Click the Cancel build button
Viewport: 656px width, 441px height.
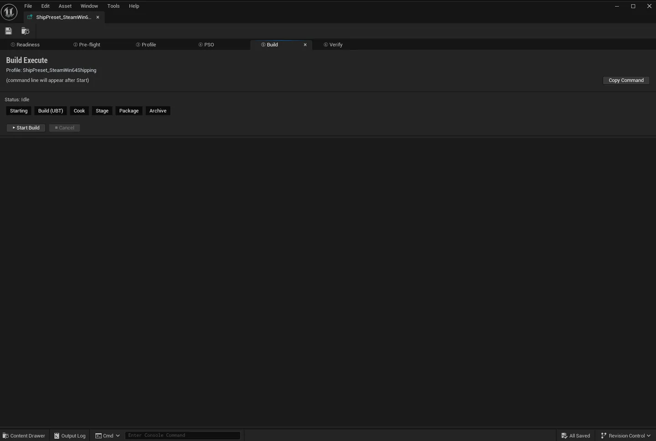point(65,128)
